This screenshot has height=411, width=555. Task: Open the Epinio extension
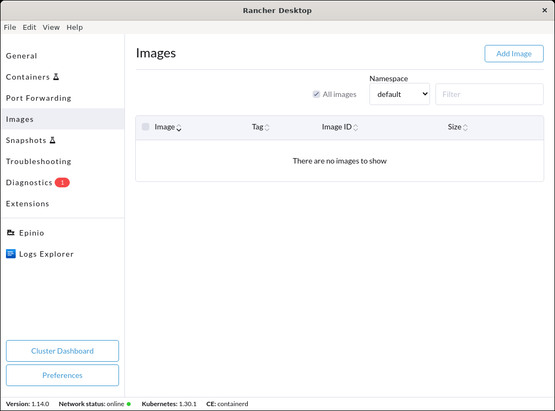62,233
